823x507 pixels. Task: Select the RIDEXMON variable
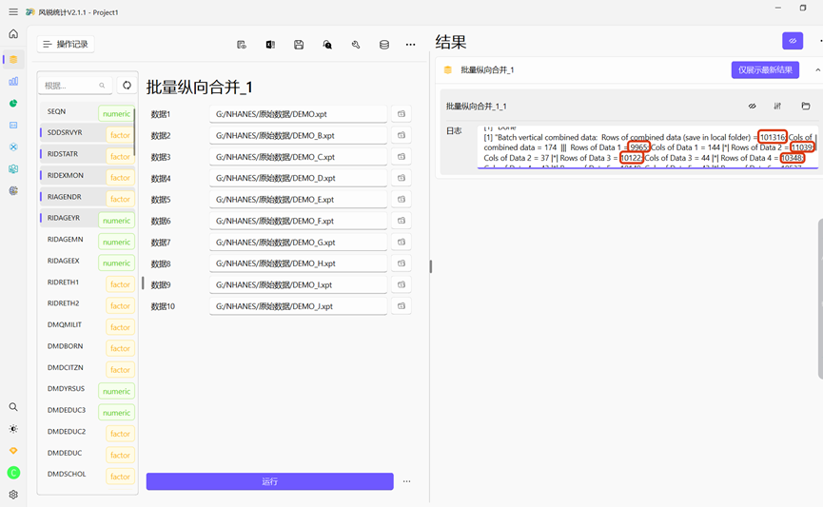point(88,176)
